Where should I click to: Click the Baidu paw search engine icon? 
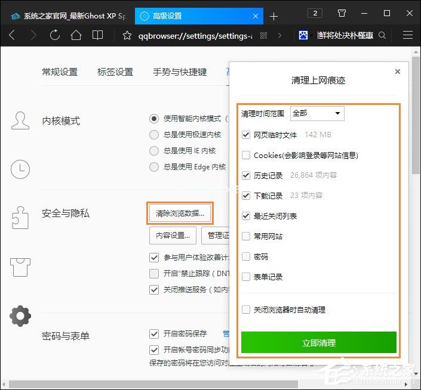[303, 35]
